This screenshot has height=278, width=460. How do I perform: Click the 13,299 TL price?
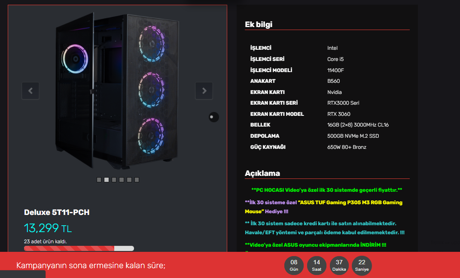pyautogui.click(x=48, y=228)
